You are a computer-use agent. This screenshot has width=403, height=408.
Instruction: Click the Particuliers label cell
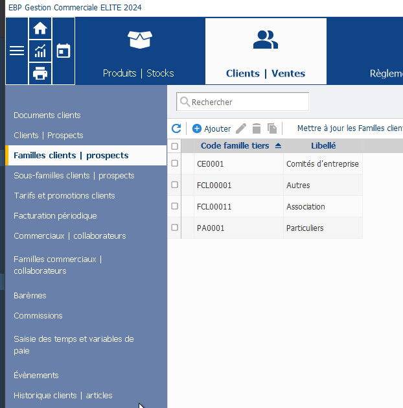click(323, 228)
